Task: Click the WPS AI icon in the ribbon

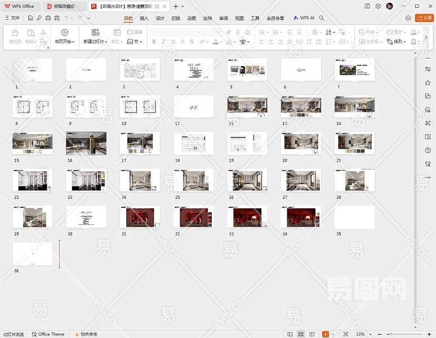Action: [x=296, y=18]
